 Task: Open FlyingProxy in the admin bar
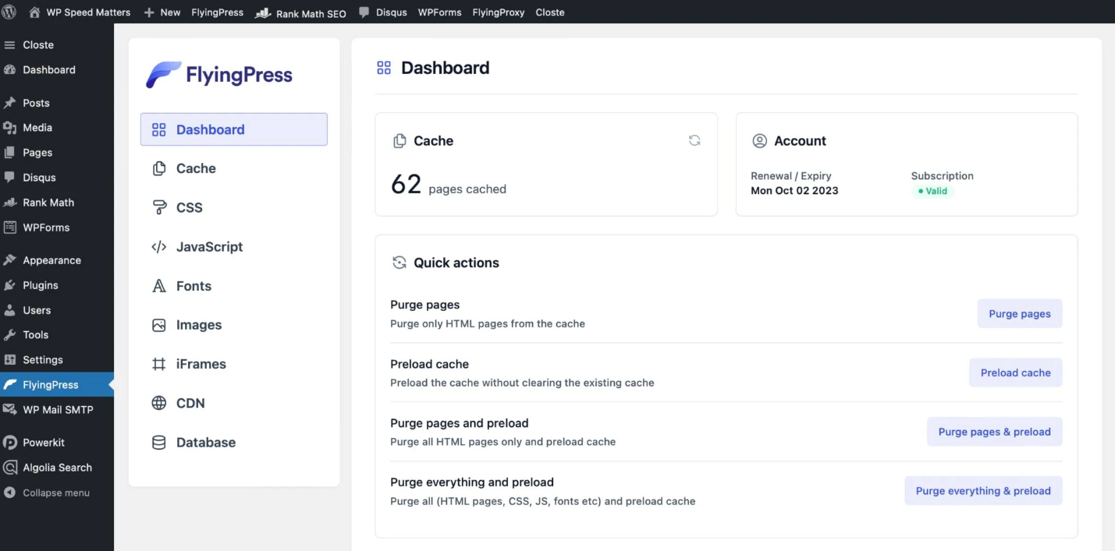pos(499,12)
